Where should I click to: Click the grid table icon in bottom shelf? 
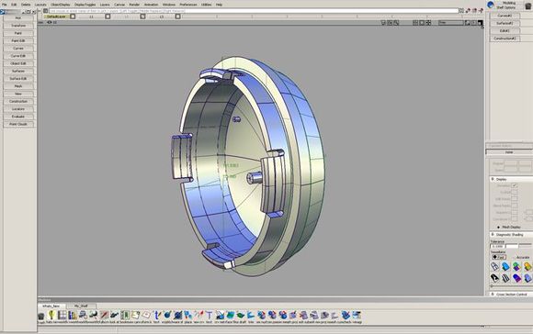click(62, 316)
